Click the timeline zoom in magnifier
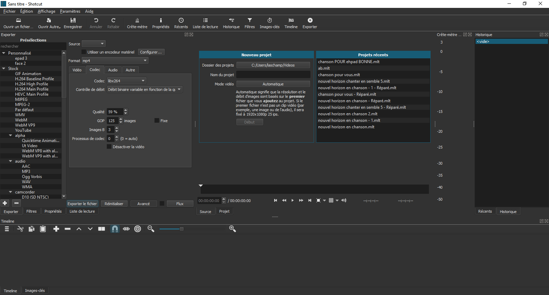Viewport: 549px width, 295px height. coord(232,229)
